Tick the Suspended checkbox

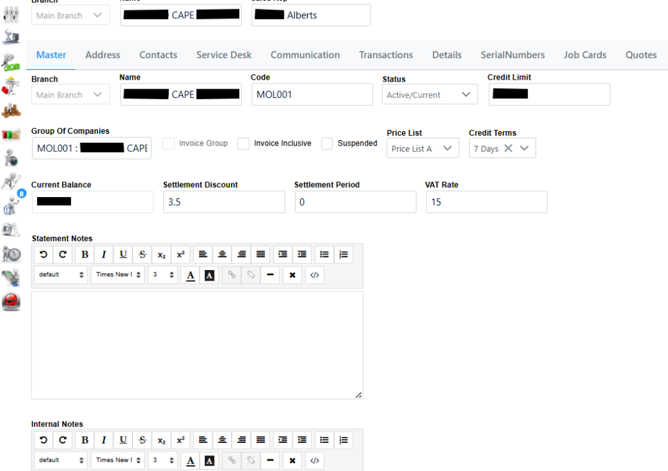327,144
